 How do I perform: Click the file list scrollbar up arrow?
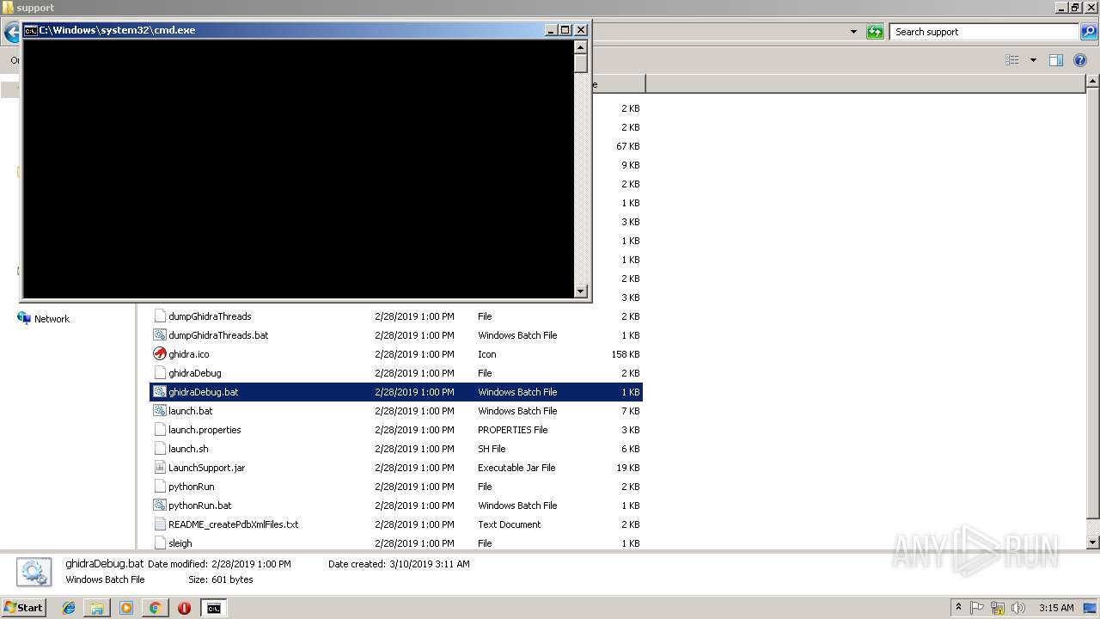click(x=1093, y=82)
